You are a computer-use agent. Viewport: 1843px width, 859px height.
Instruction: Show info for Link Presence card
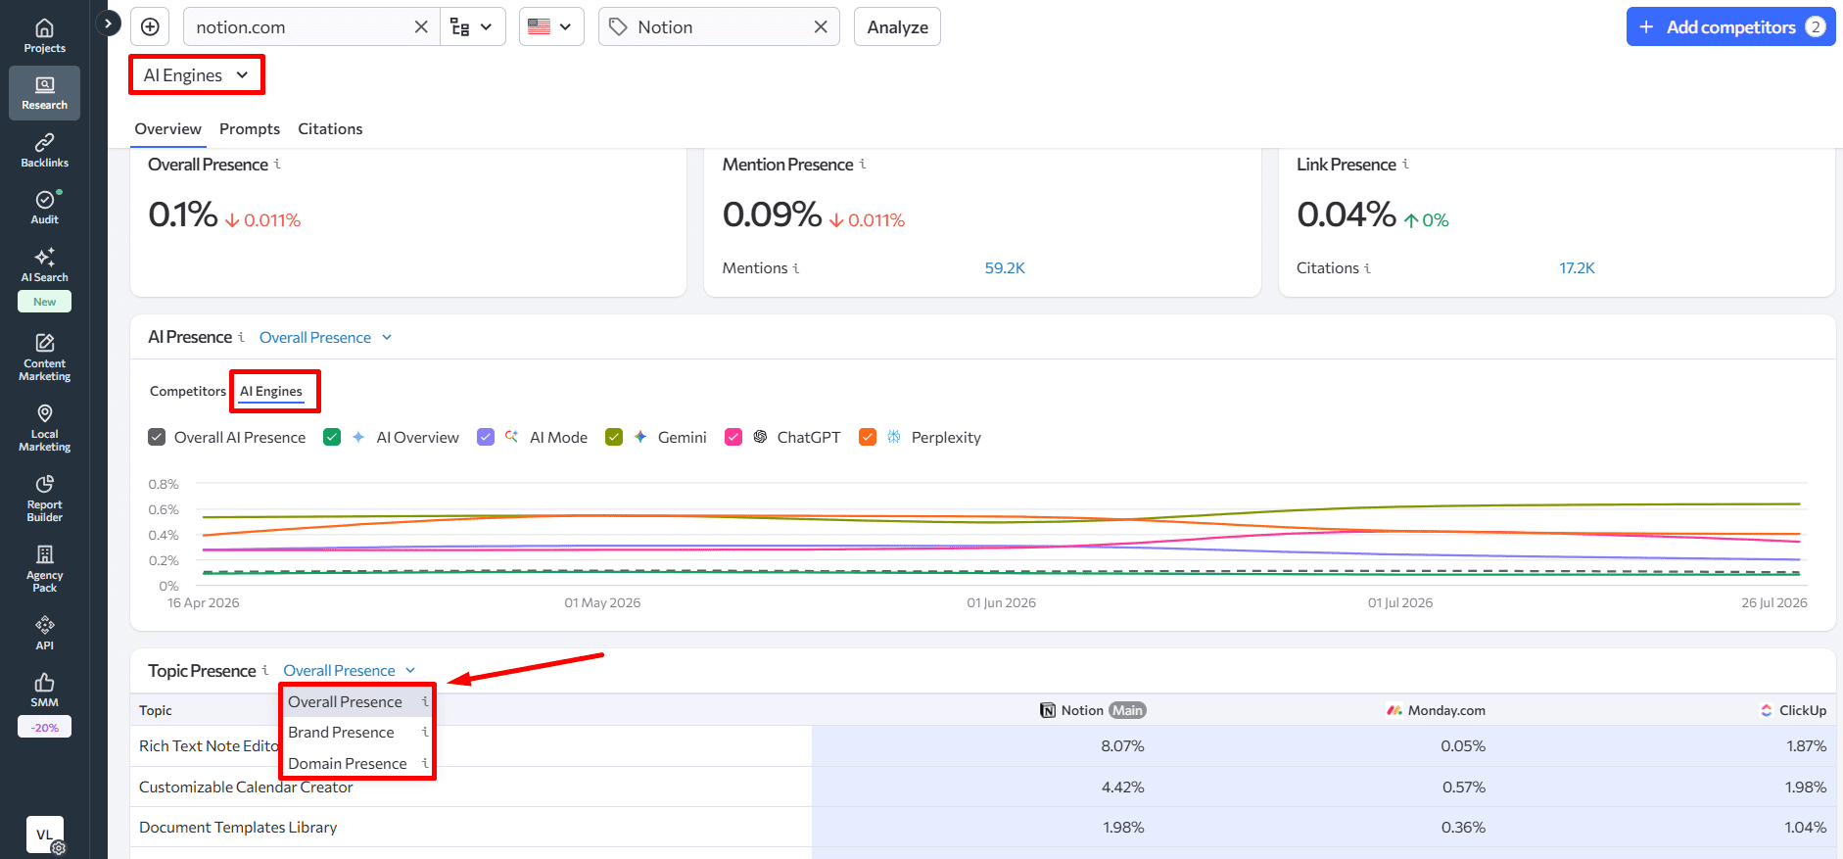1405,164
